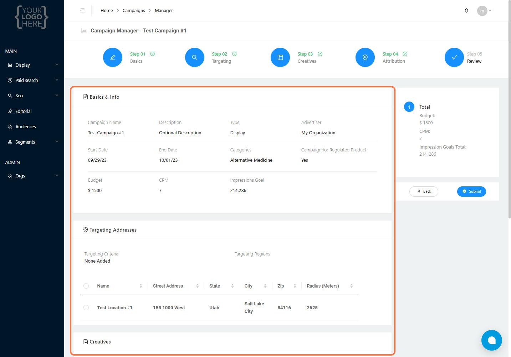Click the Step 03 Creatives layout circle
The height and width of the screenshot is (357, 511).
pos(280,57)
